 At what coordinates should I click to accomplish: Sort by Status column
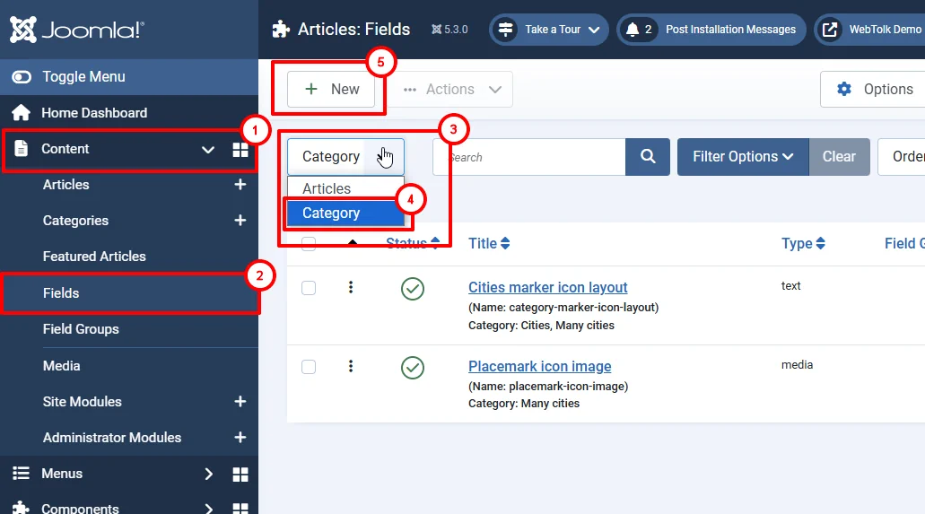click(413, 243)
